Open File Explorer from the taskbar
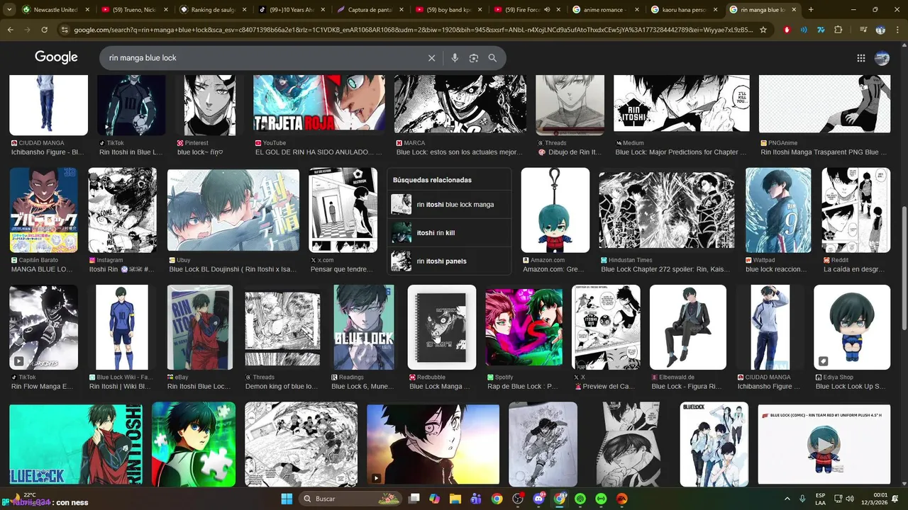Screen dimensions: 908x510 tap(455, 499)
